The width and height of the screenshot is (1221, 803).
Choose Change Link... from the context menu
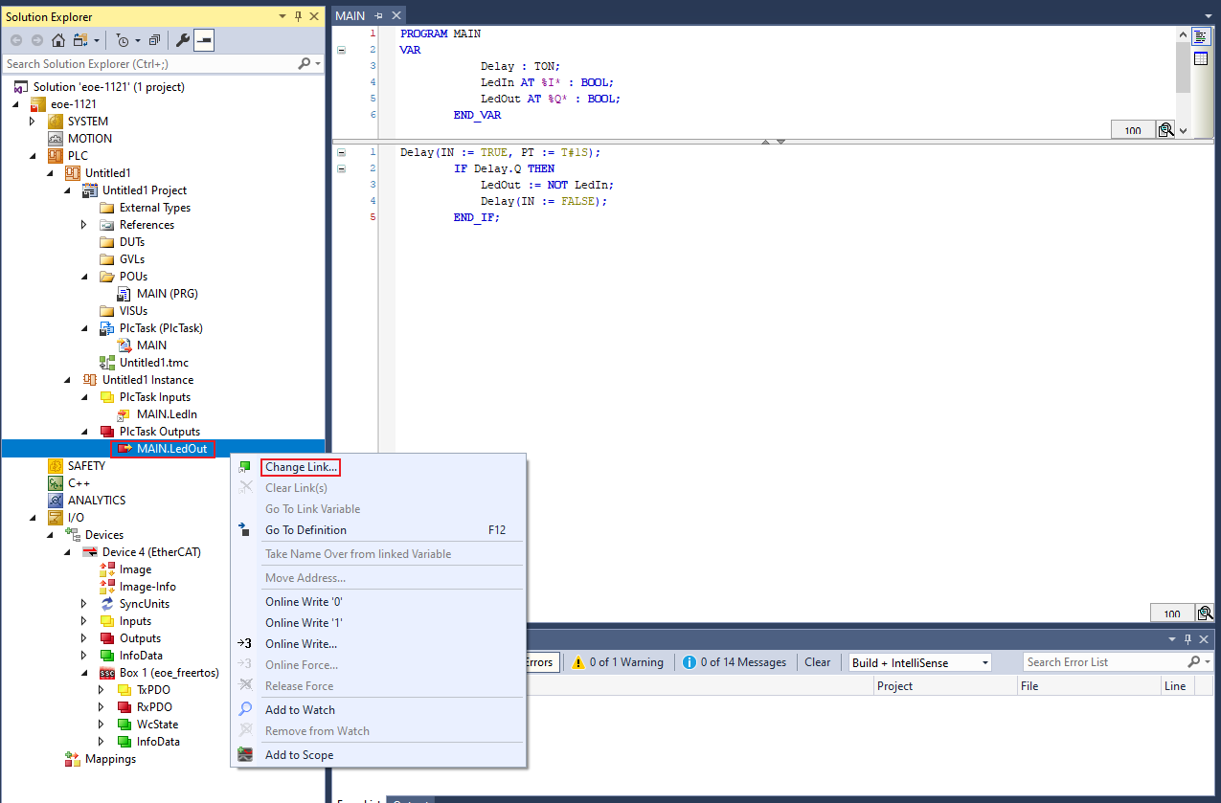(301, 467)
